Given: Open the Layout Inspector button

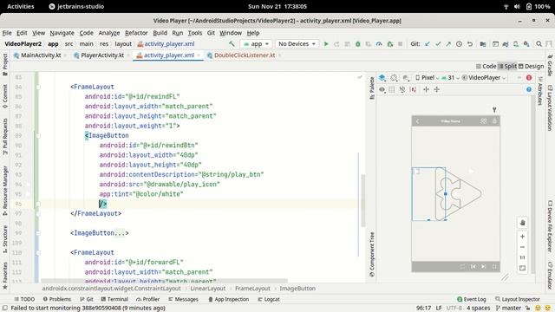Looking at the screenshot, I should coord(518,299).
